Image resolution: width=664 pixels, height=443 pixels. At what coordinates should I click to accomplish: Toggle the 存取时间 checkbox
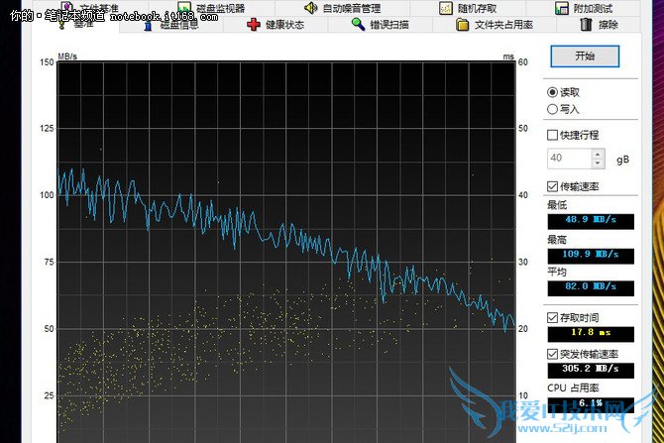point(553,317)
